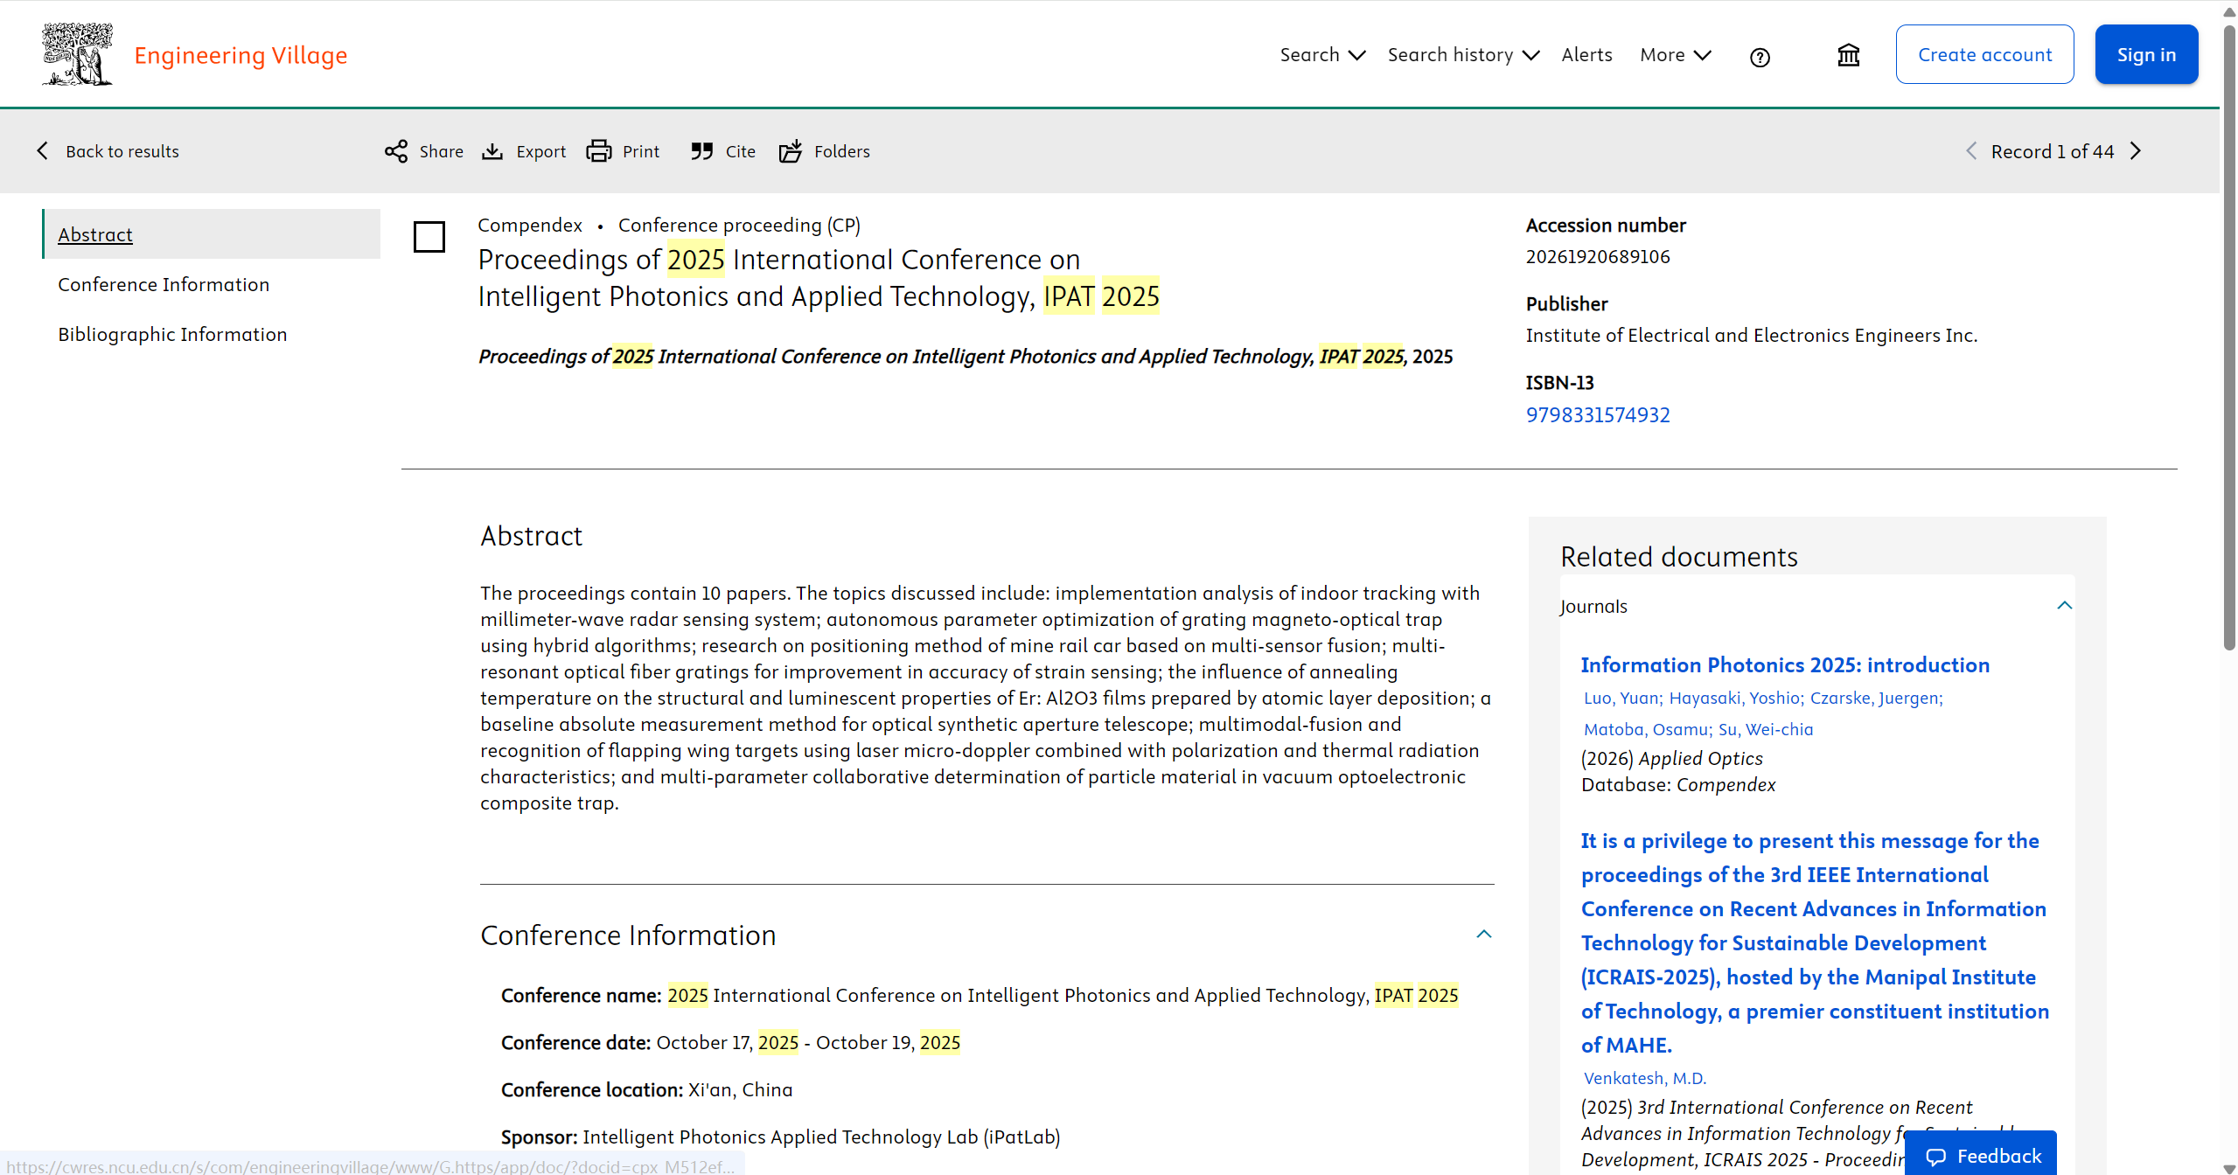This screenshot has height=1175, width=2238.
Task: Go to next record with right arrow
Action: click(2136, 151)
